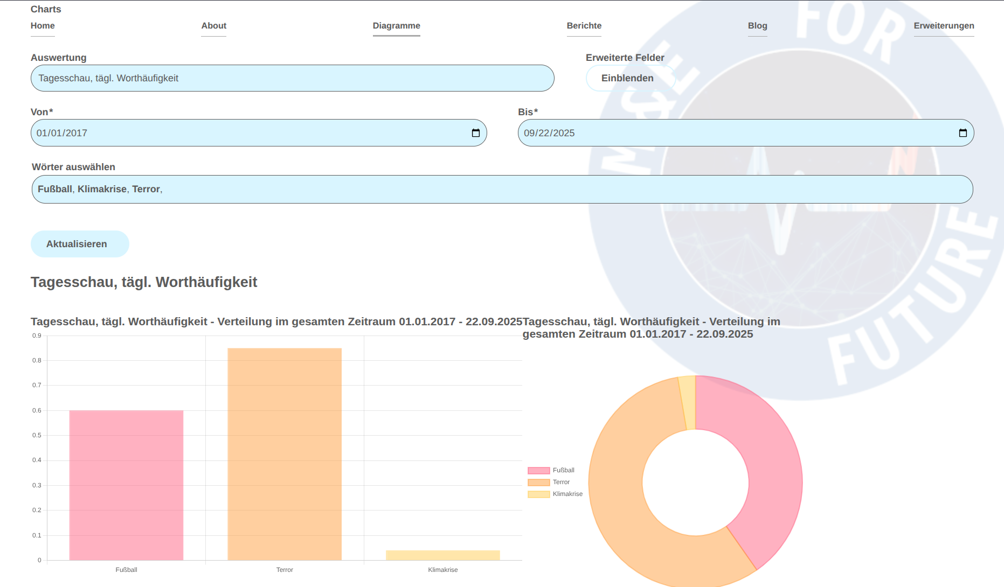Open the About page
This screenshot has width=1004, height=587.
(213, 26)
